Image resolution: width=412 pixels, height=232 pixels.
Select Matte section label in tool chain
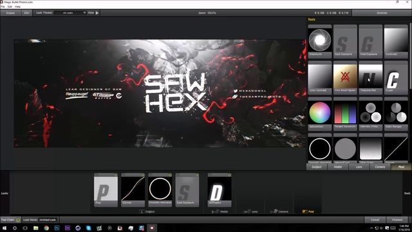(x=220, y=211)
